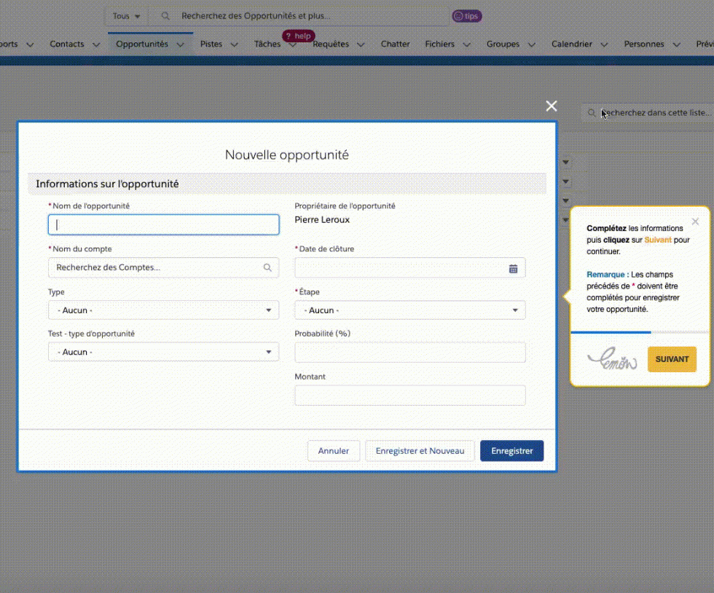Click the blue progress bar in the walkthrough popup

611,331
